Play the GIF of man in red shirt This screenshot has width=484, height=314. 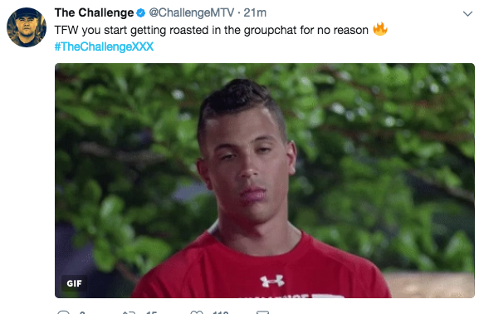coord(265,180)
